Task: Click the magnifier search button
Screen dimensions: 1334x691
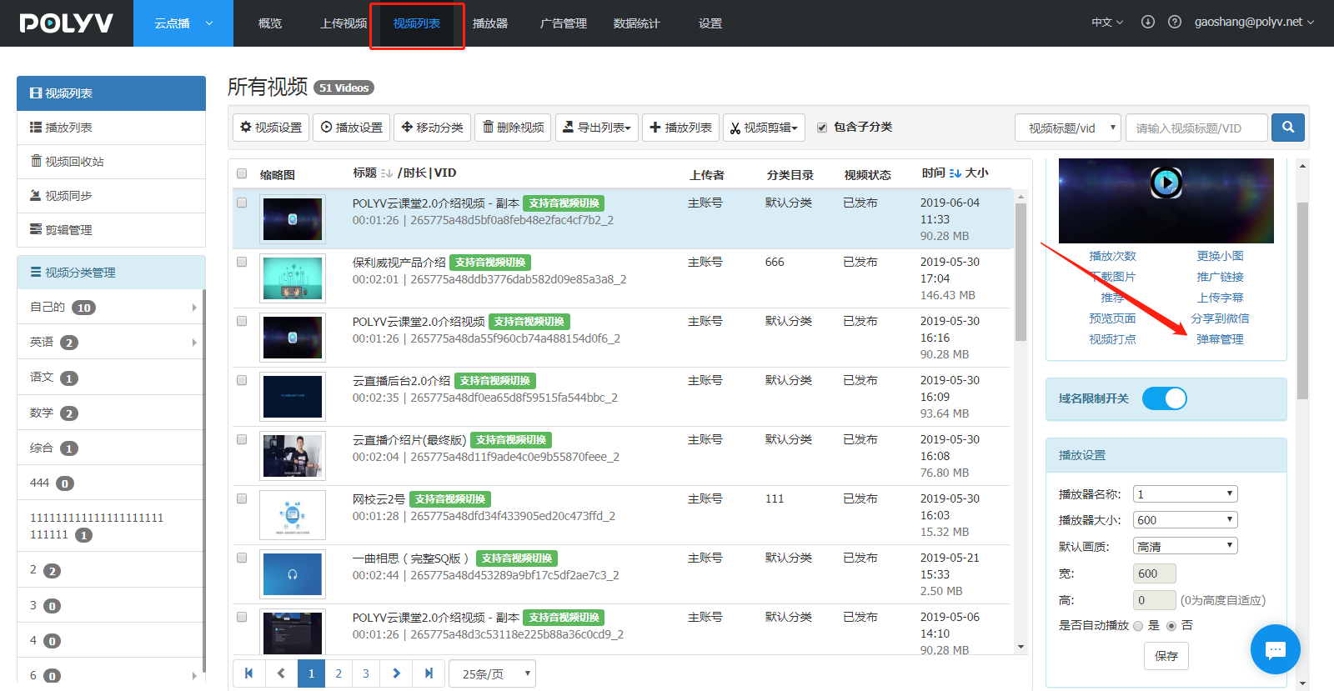Action: [1288, 128]
